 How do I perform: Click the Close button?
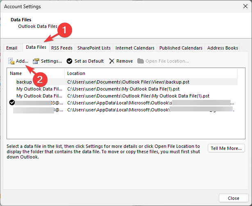pos(234,198)
